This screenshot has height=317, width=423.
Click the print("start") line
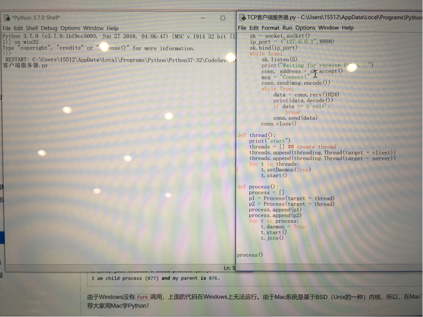270,141
